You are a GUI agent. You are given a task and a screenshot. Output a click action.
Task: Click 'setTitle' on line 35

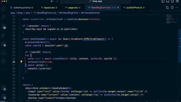tap(99, 91)
